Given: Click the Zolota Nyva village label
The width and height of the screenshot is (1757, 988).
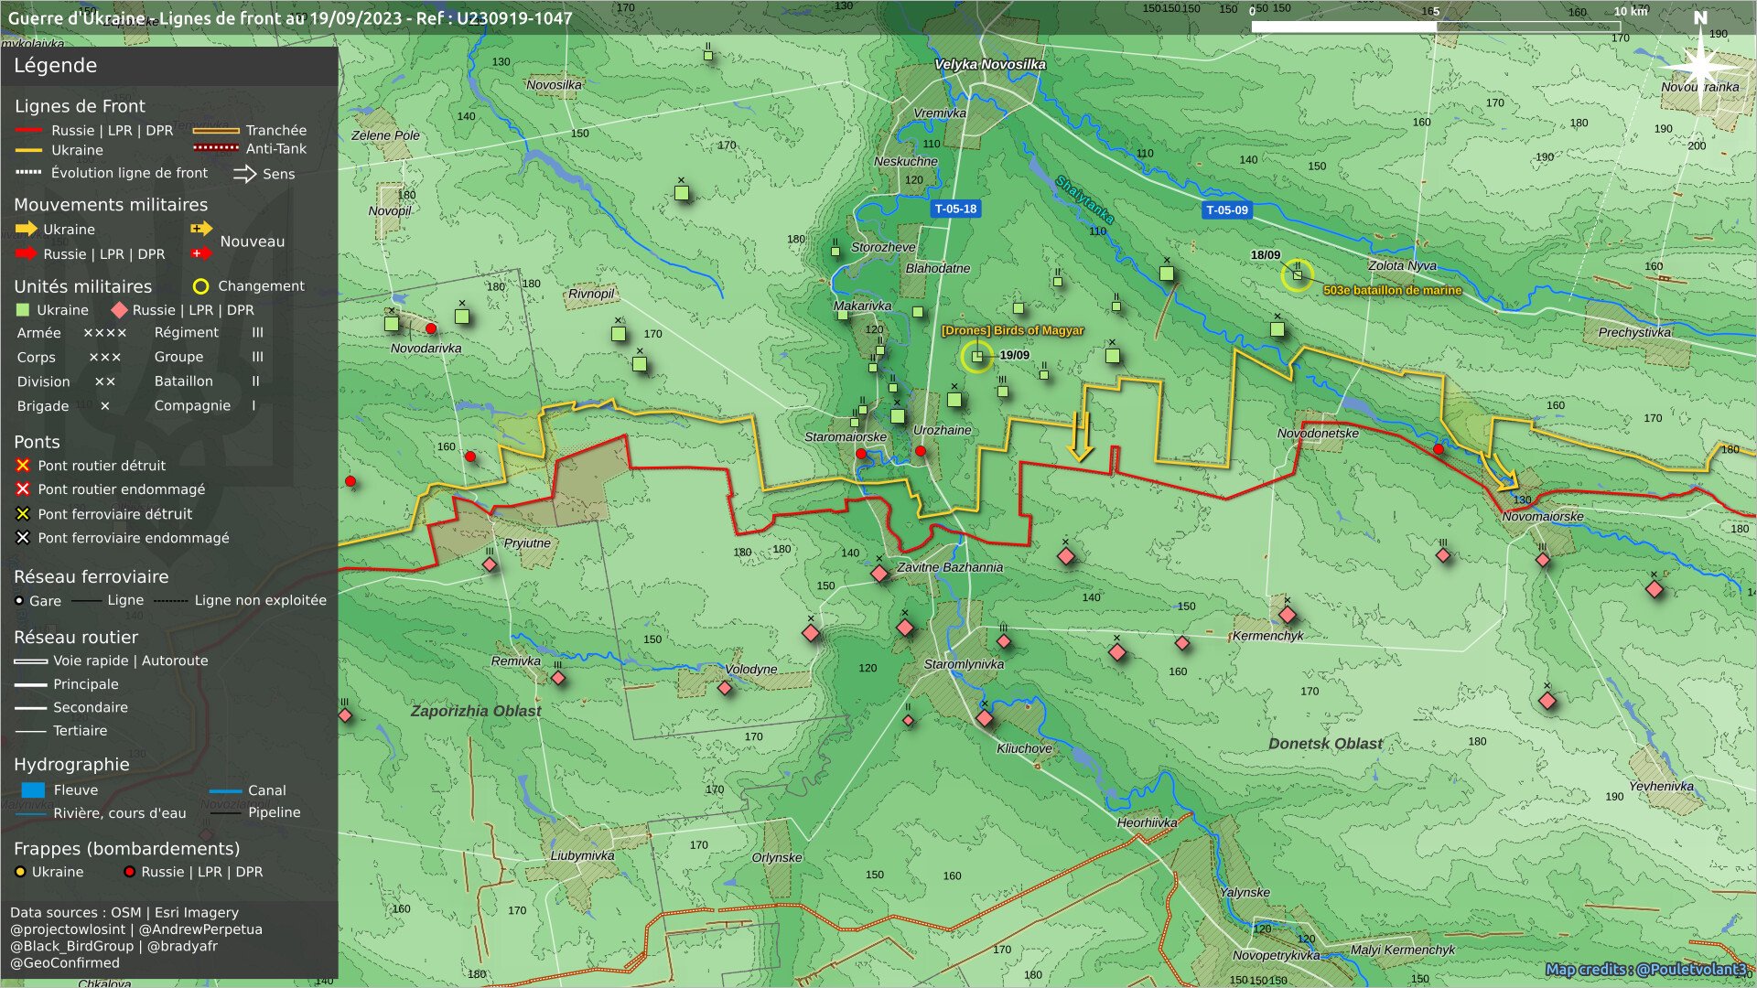Looking at the screenshot, I should (1402, 265).
